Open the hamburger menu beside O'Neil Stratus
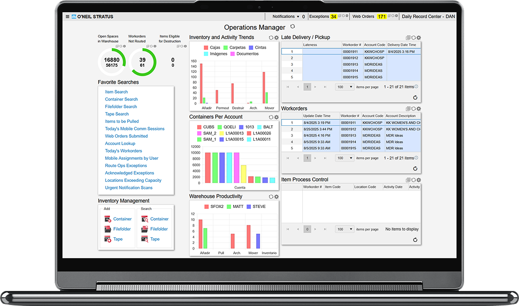The width and height of the screenshot is (519, 306). coord(67,16)
